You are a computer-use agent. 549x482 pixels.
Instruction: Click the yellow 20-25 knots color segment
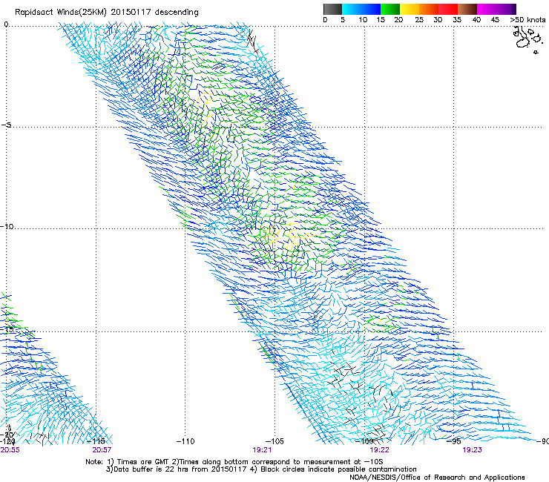click(x=410, y=9)
